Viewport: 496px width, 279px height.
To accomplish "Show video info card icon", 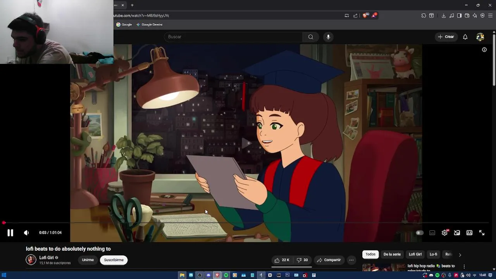I will tap(484, 50).
